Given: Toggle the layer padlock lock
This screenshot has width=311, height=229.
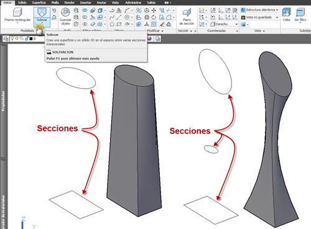Looking at the screenshot, I should tap(27, 38).
